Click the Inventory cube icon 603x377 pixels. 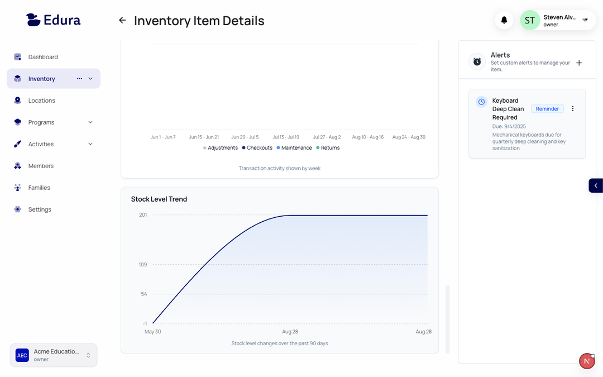coord(17,78)
